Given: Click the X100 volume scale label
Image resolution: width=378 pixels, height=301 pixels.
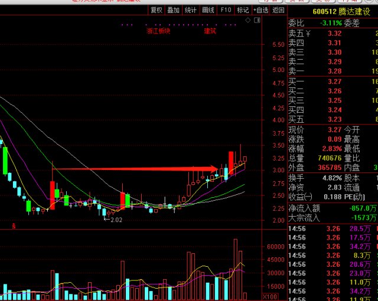Looking at the screenshot, I should coord(270,297).
